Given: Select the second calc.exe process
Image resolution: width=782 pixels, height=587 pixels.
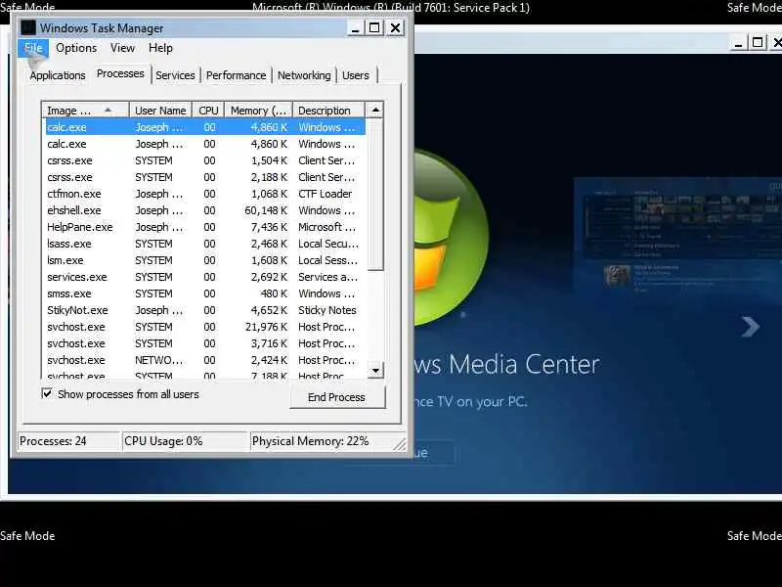Looking at the screenshot, I should click(205, 144).
